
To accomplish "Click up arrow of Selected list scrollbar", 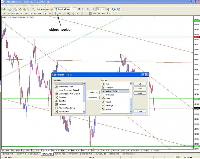I will (131, 84).
